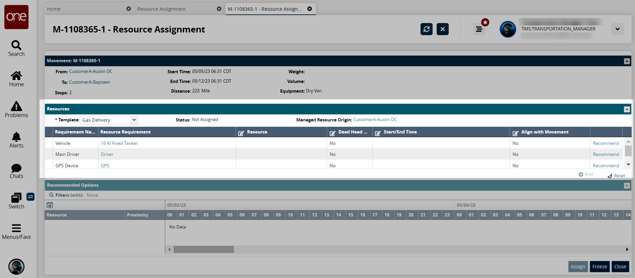The height and width of the screenshot is (278, 635).
Task: Click the Not Assigned status text
Action: click(x=205, y=119)
